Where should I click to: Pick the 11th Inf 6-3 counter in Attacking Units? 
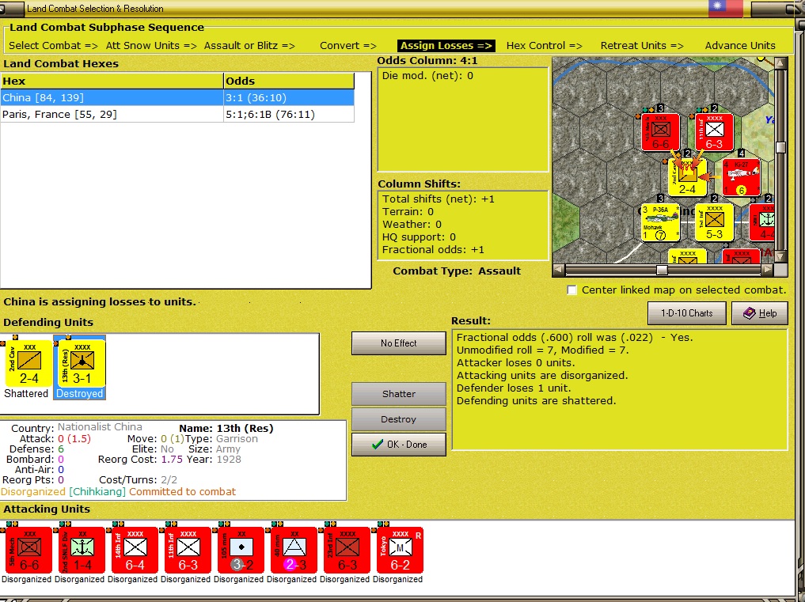coord(188,550)
